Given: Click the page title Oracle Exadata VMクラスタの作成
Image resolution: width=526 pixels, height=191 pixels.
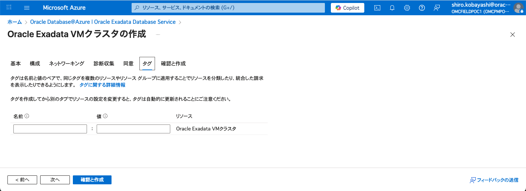Looking at the screenshot, I should pos(77,34).
